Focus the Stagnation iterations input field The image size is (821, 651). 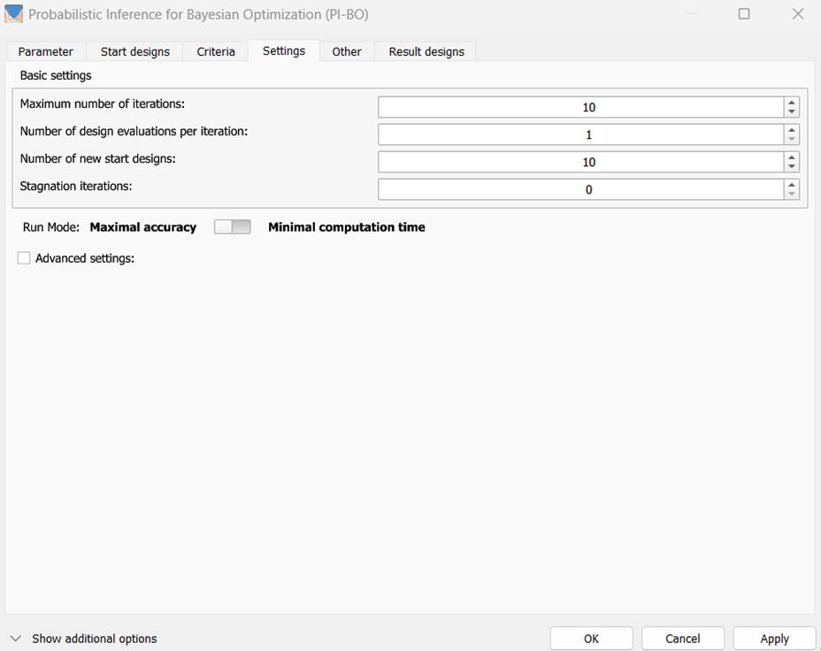pos(580,189)
